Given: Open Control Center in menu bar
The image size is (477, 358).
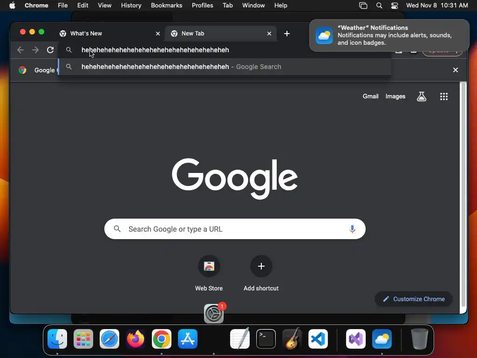Looking at the screenshot, I should 395,6.
